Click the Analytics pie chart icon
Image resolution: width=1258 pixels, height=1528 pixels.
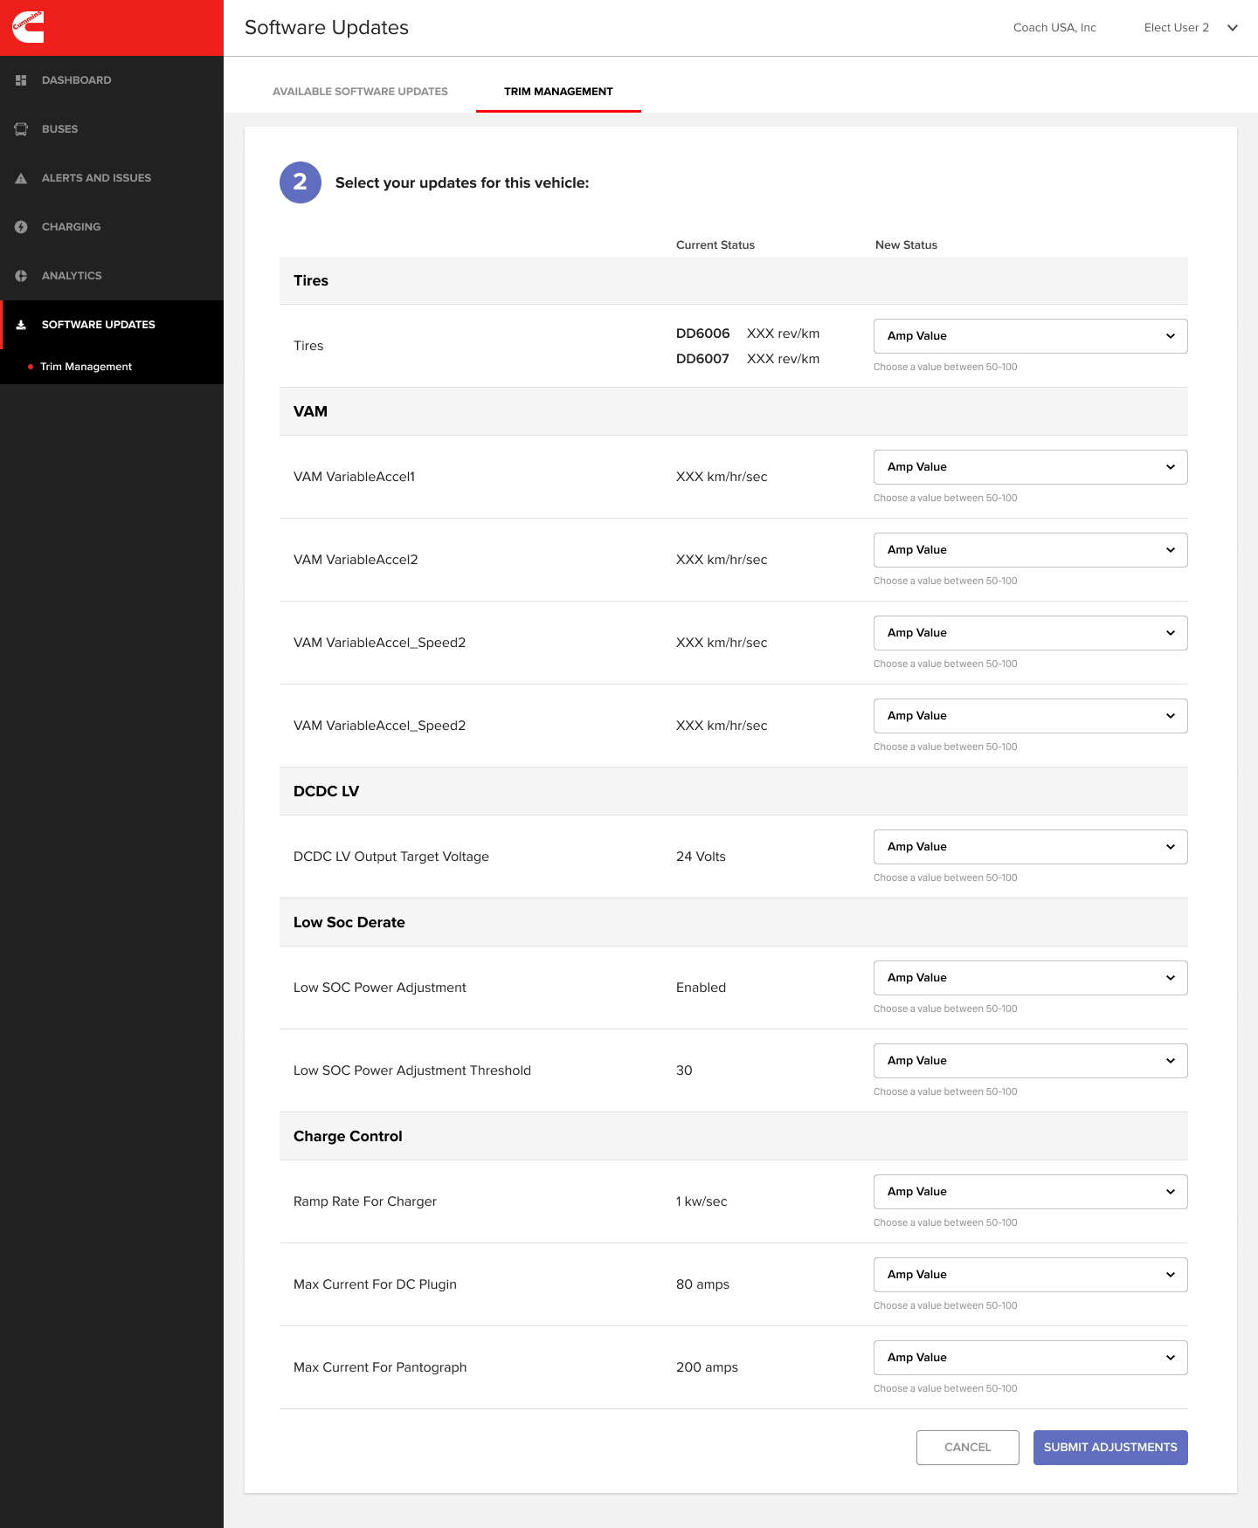pos(21,276)
